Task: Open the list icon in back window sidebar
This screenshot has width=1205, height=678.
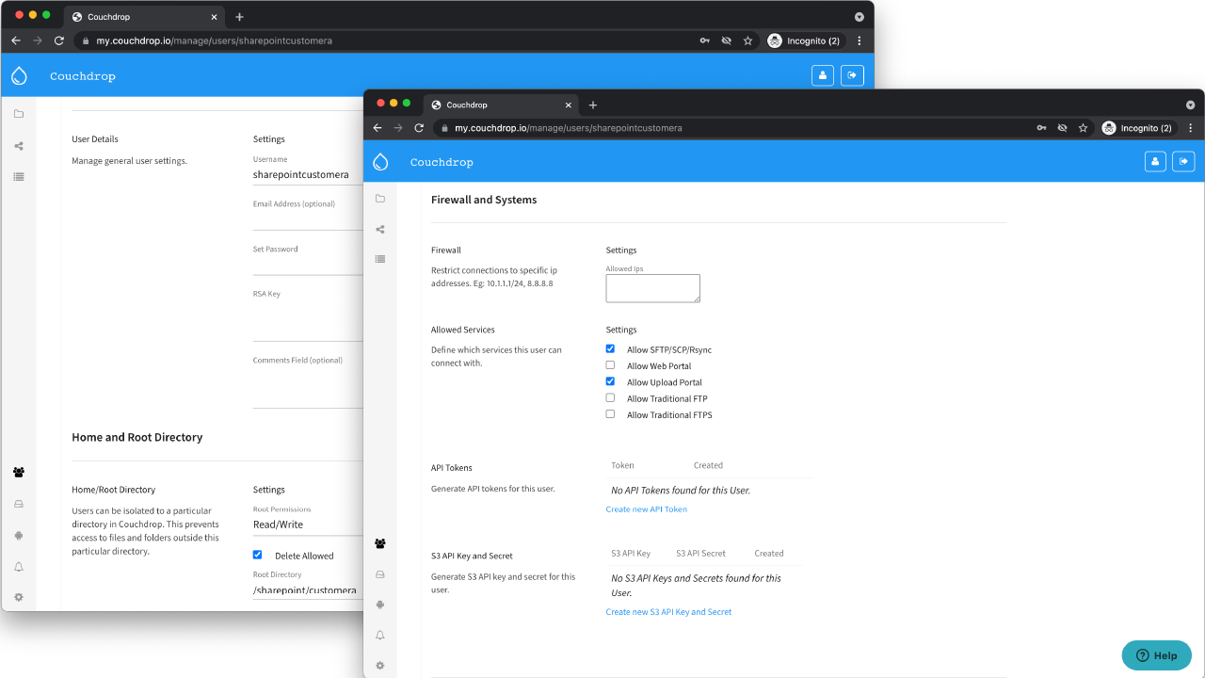Action: click(x=19, y=176)
